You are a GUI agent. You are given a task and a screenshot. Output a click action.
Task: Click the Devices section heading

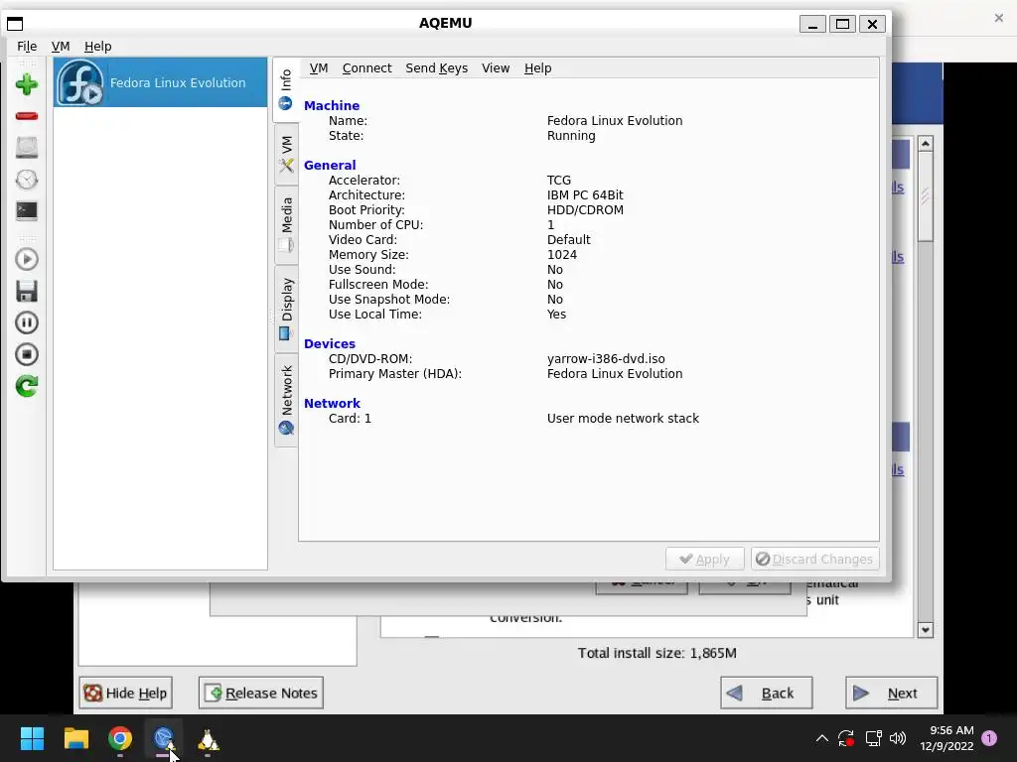(330, 344)
